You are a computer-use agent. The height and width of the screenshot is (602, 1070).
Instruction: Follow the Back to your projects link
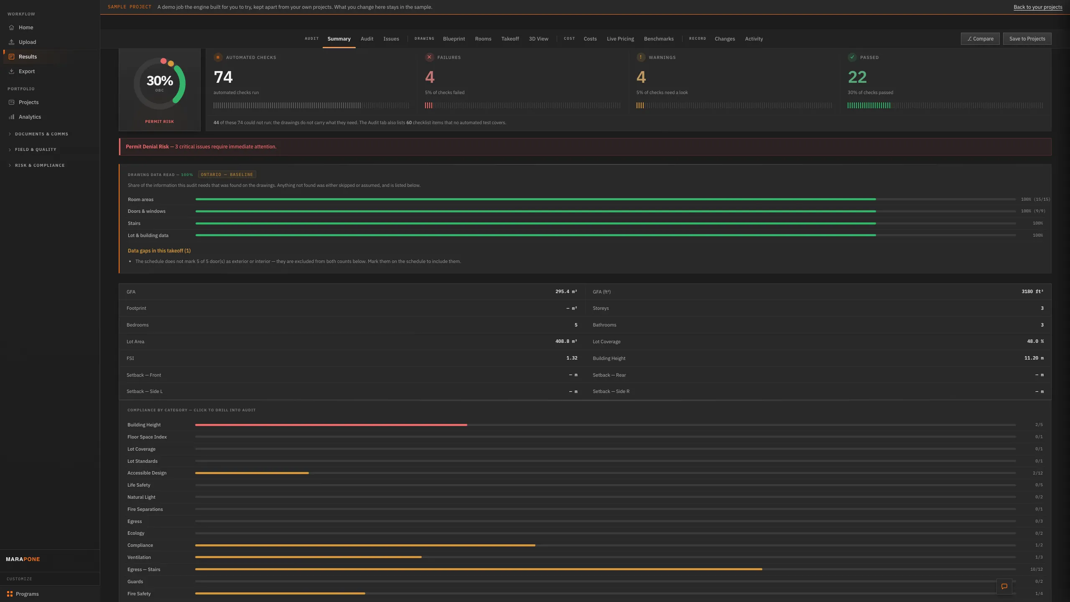click(1038, 7)
